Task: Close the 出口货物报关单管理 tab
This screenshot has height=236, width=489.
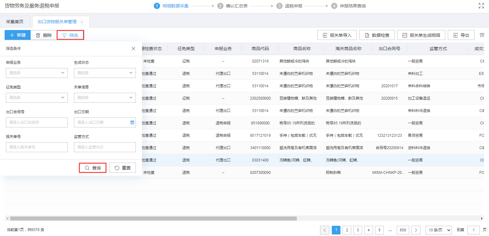Action: point(82,22)
